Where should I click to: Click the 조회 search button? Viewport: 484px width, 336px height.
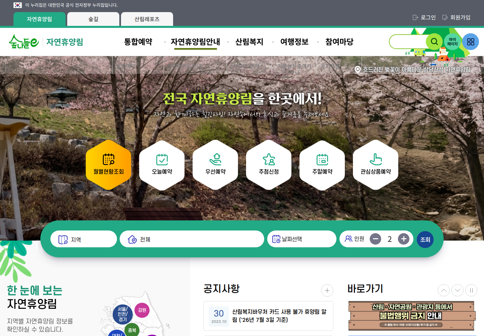click(425, 240)
